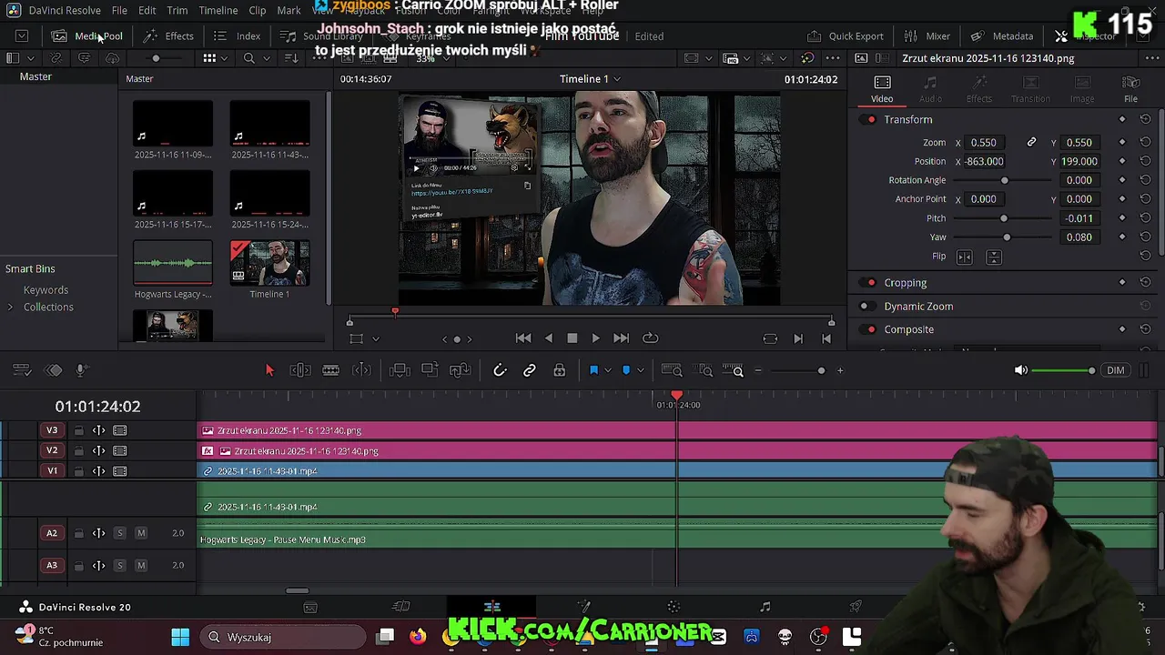The width and height of the screenshot is (1165, 655).
Task: Click Flip Horizontal icon in Inspector
Action: coord(965,257)
